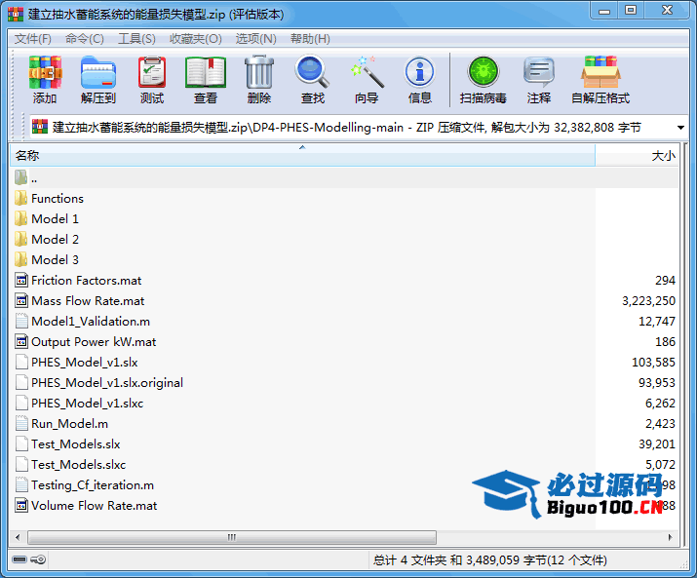This screenshot has width=697, height=578.
Task: Select file Test_Models.slxc
Action: point(79,464)
